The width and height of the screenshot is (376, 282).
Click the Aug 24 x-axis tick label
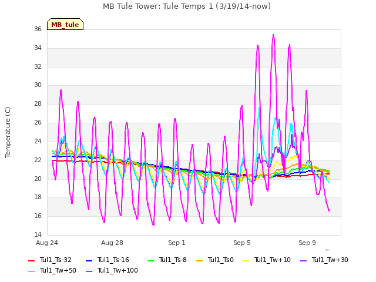pos(47,243)
